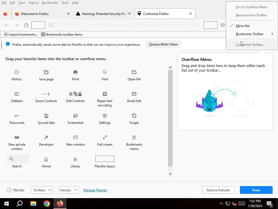Open the Edit menu
The image size is (278, 209).
(12, 3)
